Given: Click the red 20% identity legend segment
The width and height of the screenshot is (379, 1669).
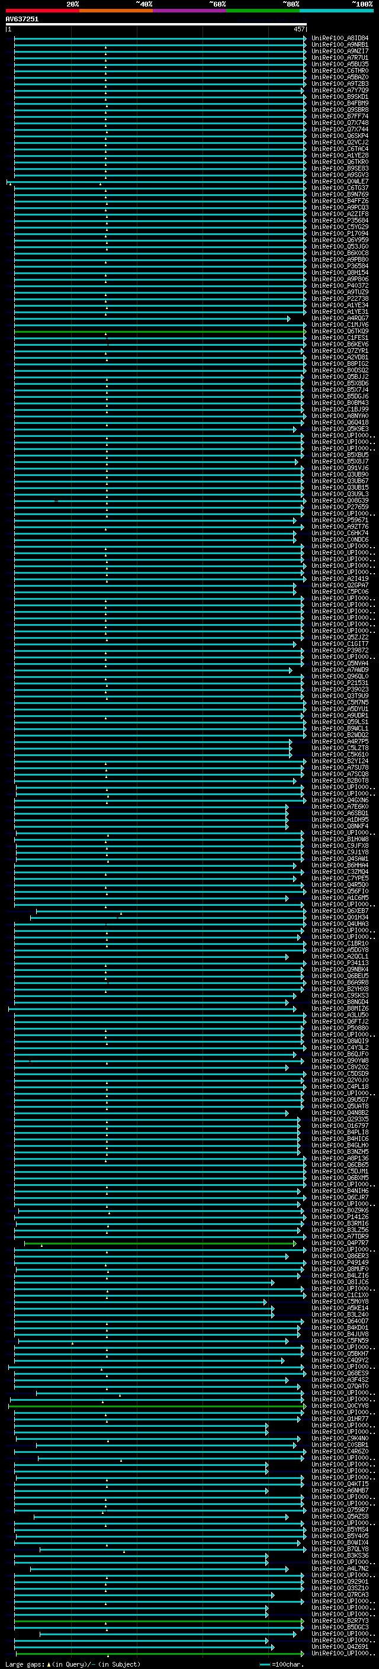Looking at the screenshot, I should [42, 11].
